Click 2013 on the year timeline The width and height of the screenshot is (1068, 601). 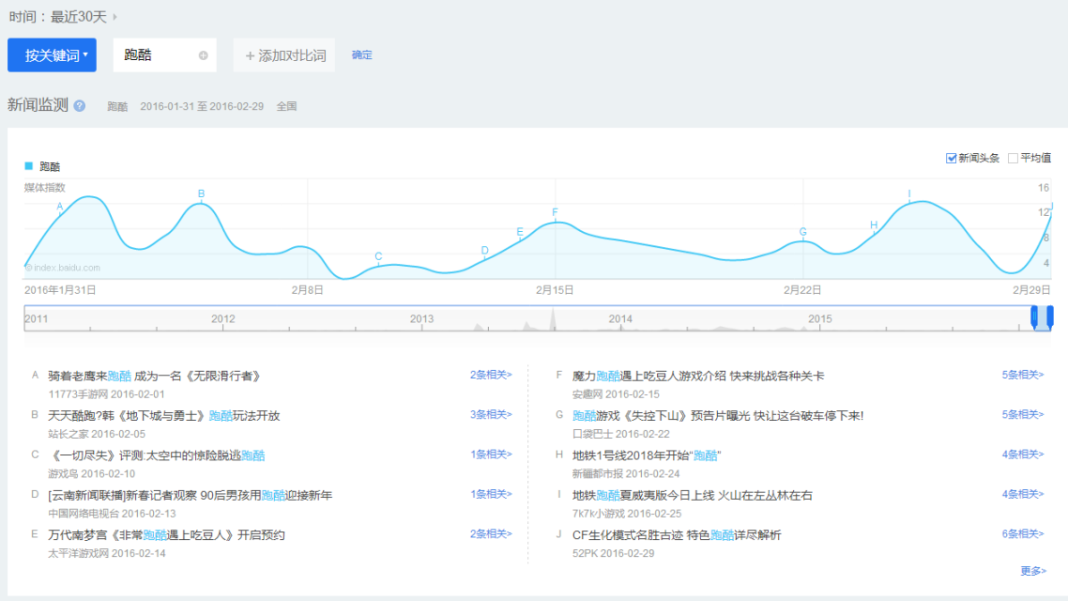coord(422,319)
